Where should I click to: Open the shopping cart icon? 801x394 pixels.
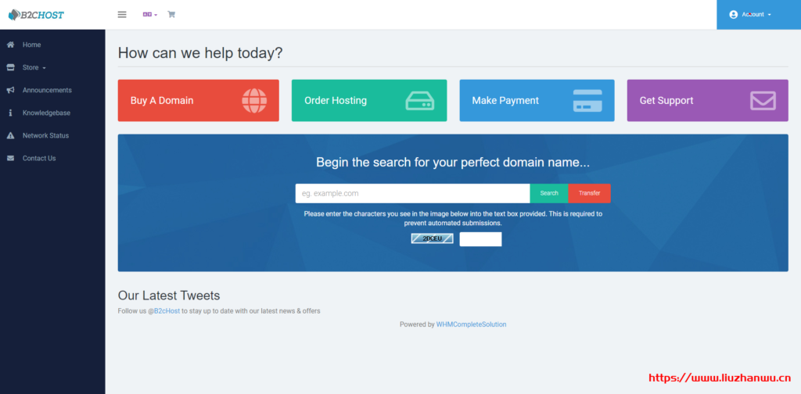click(x=171, y=14)
